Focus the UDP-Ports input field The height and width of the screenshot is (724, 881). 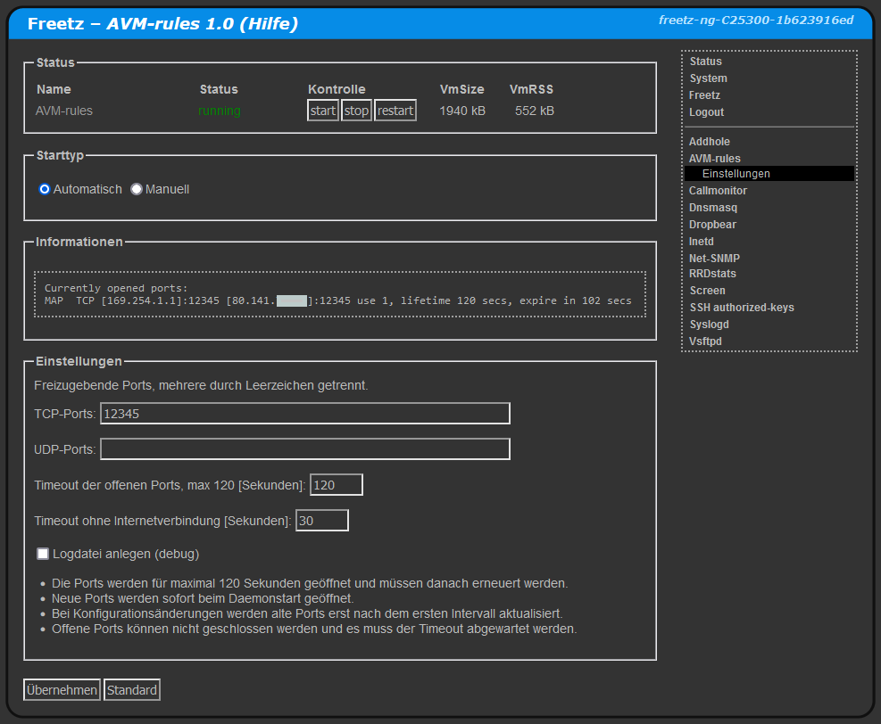click(x=304, y=449)
